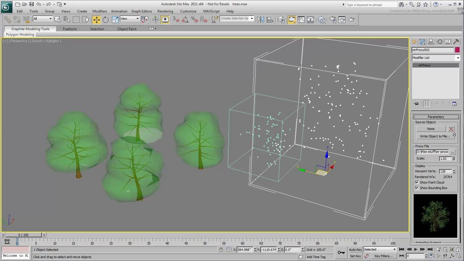This screenshot has height=261, width=464.
Task: Open the Layer Manager
Action: [281, 20]
